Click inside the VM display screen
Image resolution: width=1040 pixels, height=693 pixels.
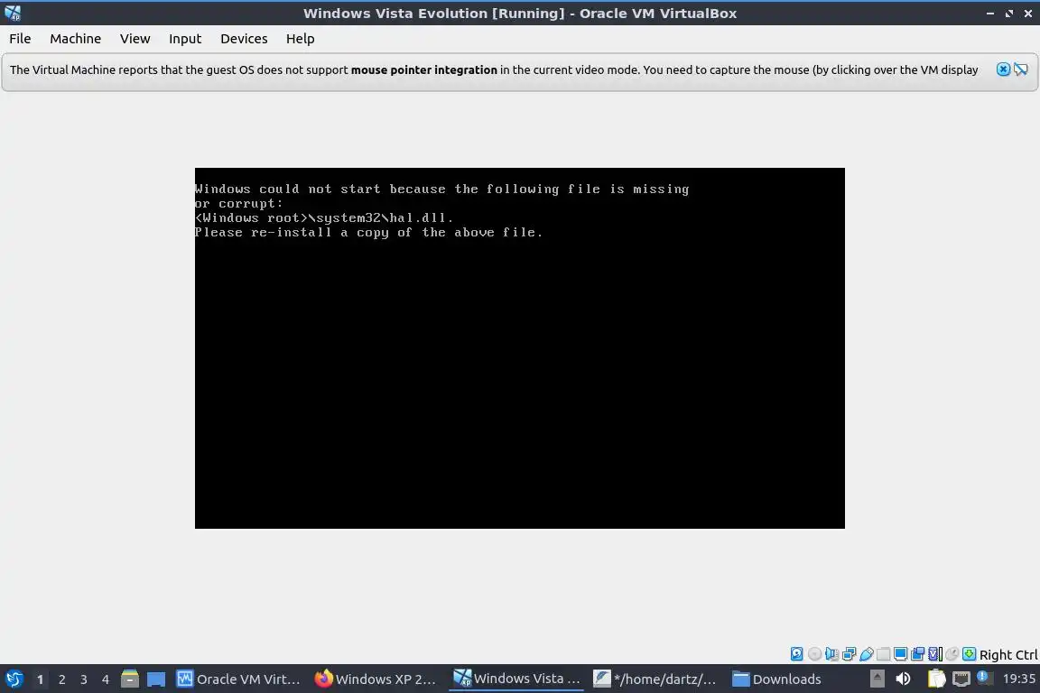(519, 348)
